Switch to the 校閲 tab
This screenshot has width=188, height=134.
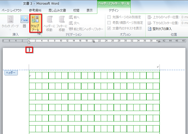76,11
